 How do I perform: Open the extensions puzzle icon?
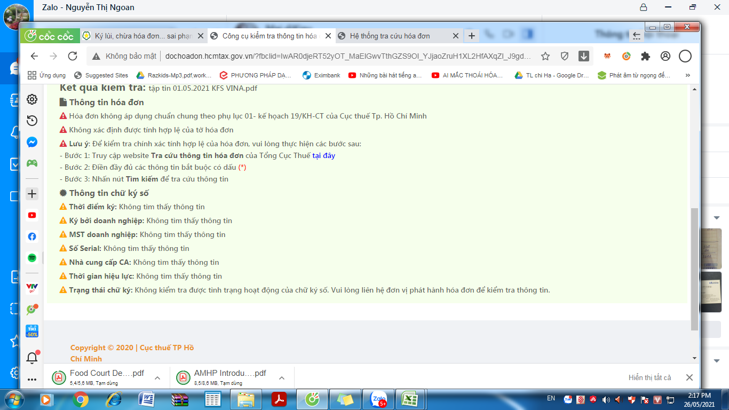pyautogui.click(x=646, y=56)
